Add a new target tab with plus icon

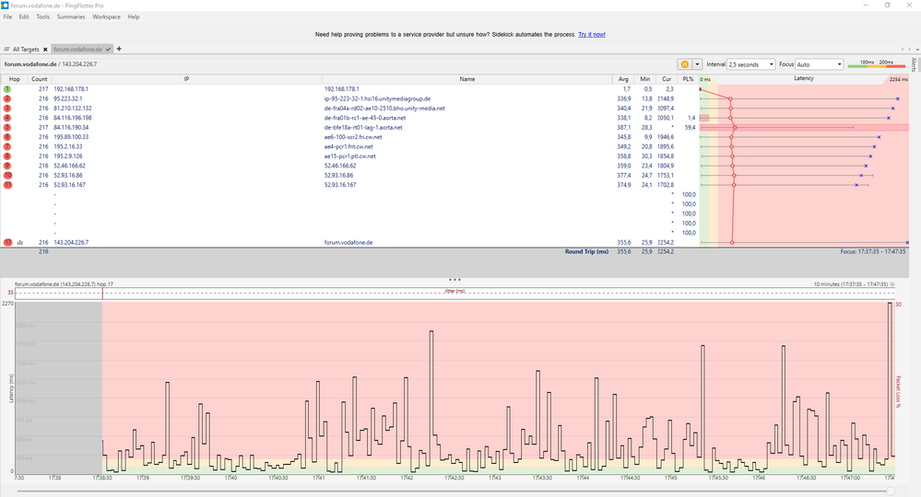click(x=119, y=49)
